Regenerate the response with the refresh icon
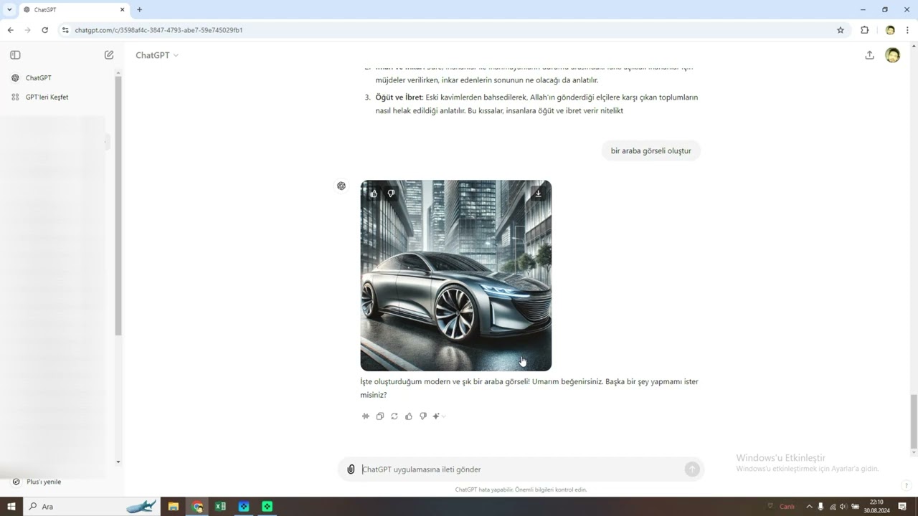Screen dimensions: 918x516 pyautogui.click(x=394, y=416)
